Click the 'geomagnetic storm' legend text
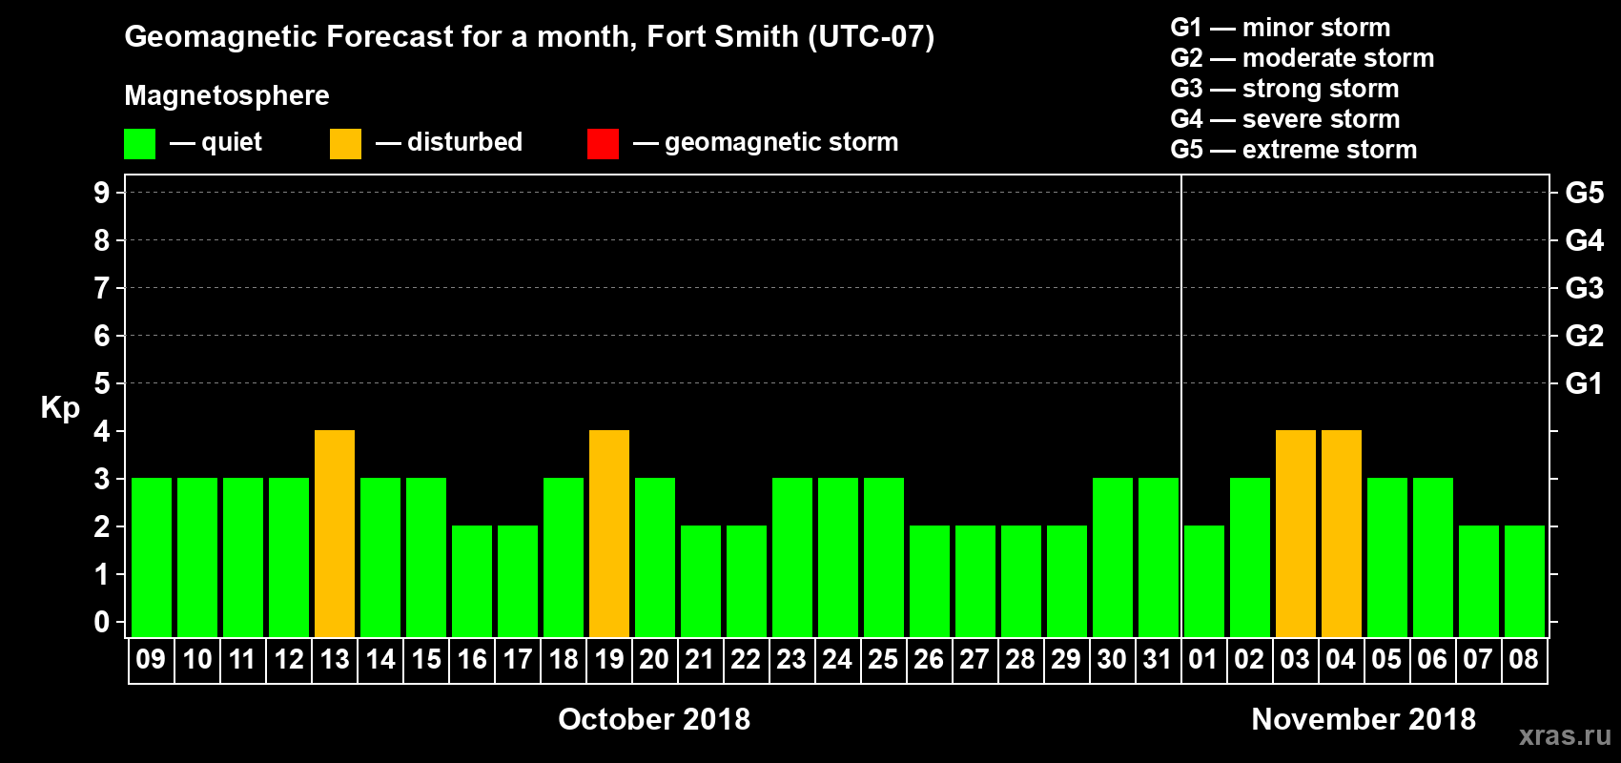The image size is (1621, 763). click(x=782, y=142)
